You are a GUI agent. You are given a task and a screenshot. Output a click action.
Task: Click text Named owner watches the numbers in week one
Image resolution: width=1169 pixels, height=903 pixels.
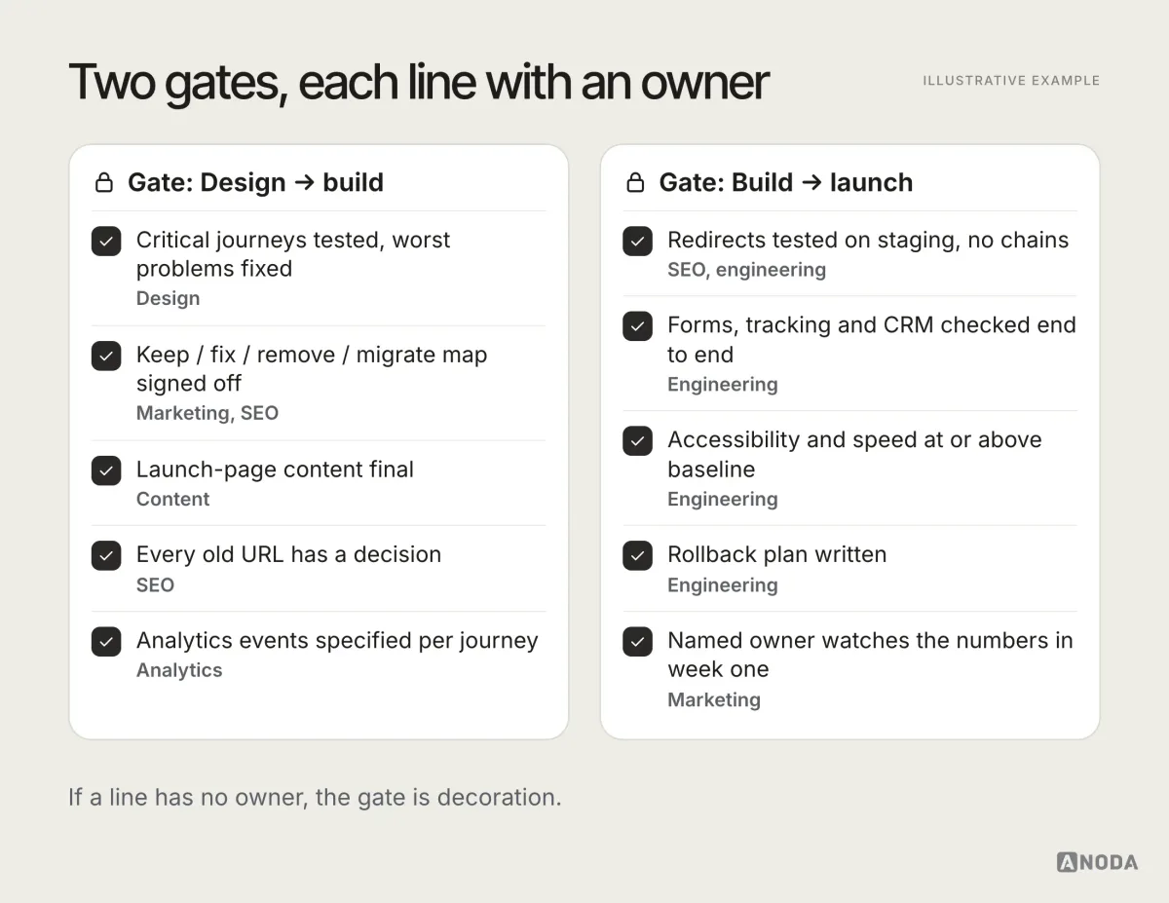coord(870,655)
